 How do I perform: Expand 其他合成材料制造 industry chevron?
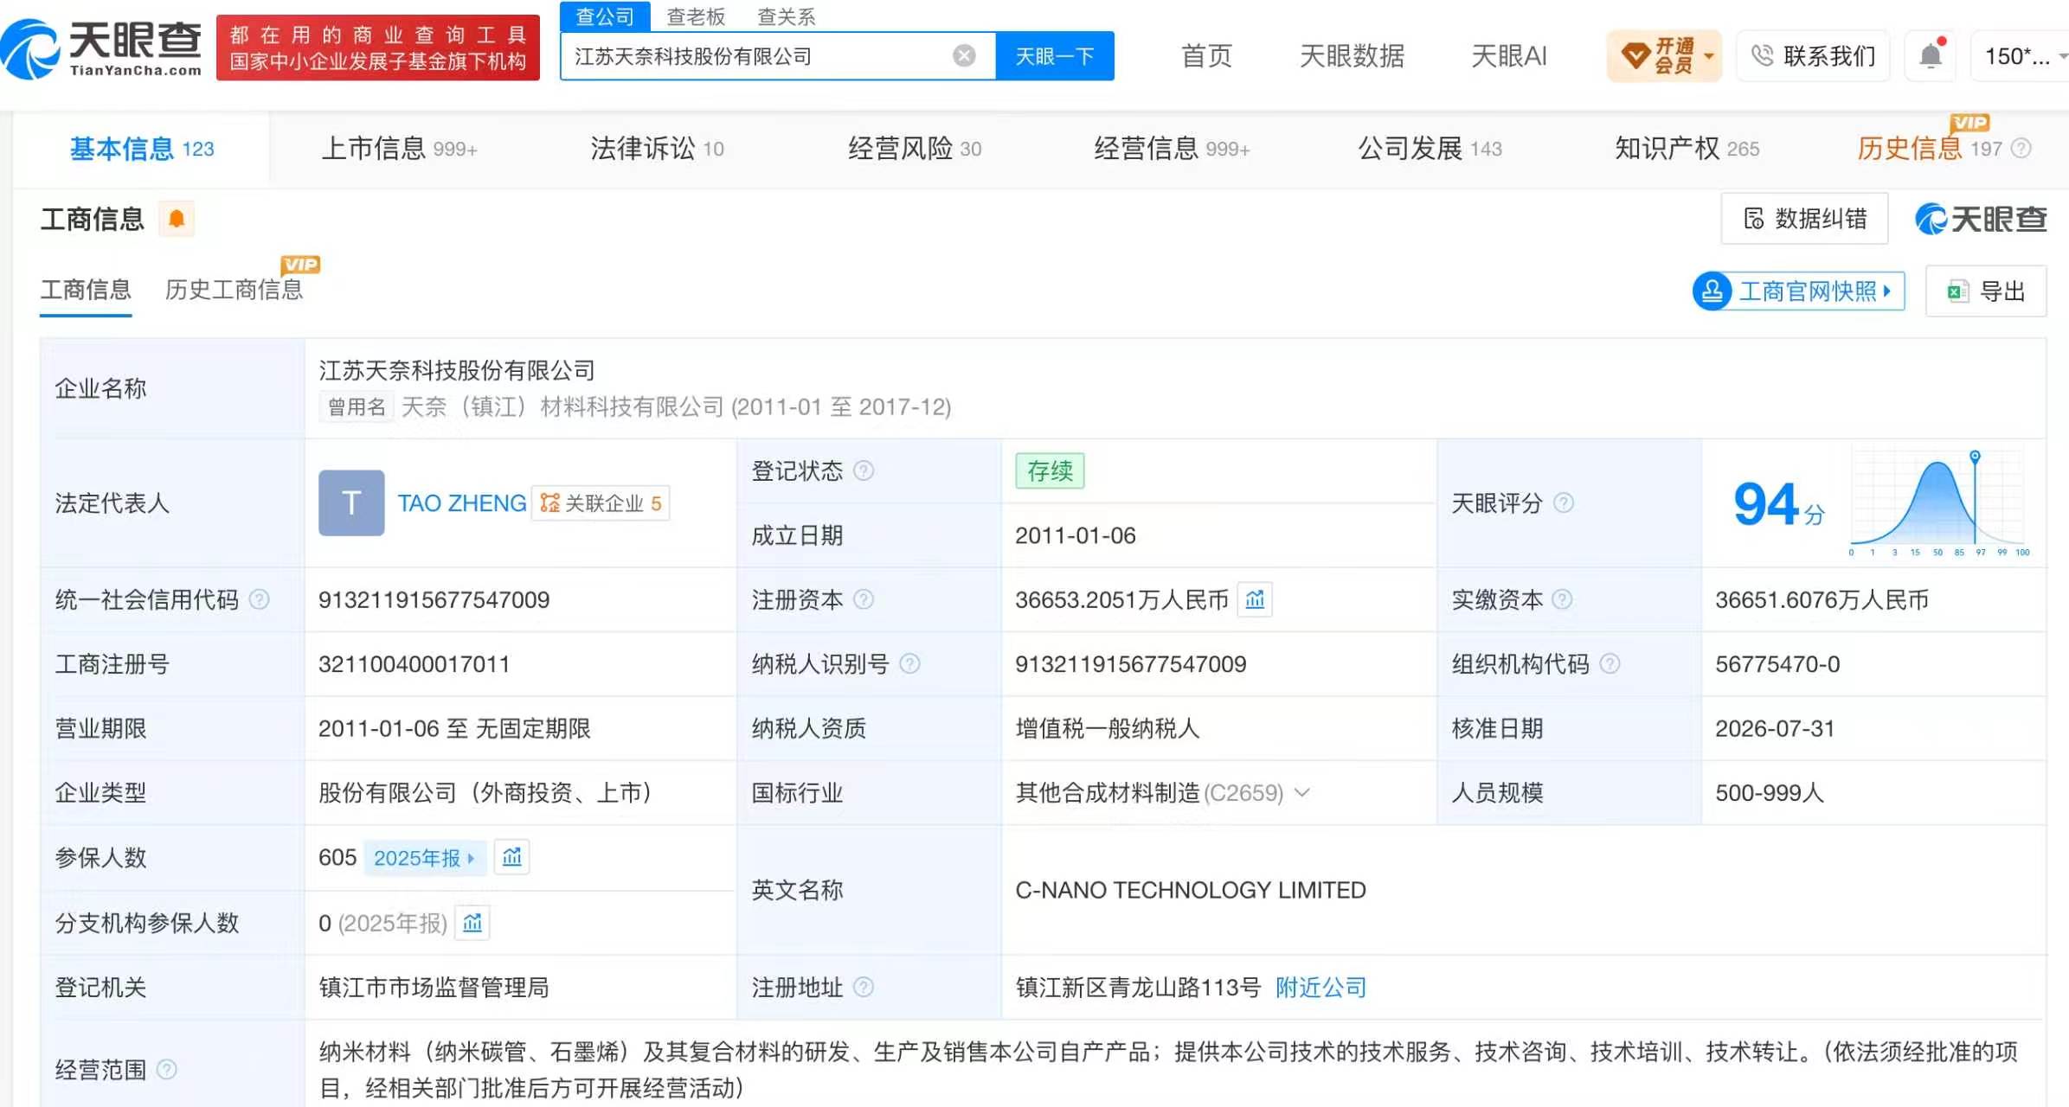(x=1302, y=792)
